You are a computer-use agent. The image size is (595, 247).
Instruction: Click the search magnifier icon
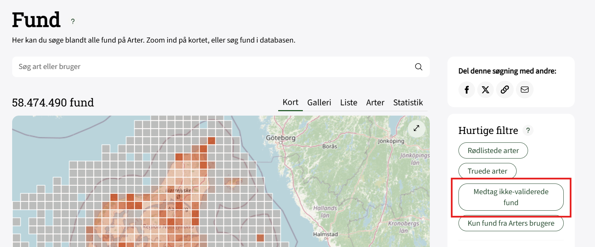tap(418, 67)
